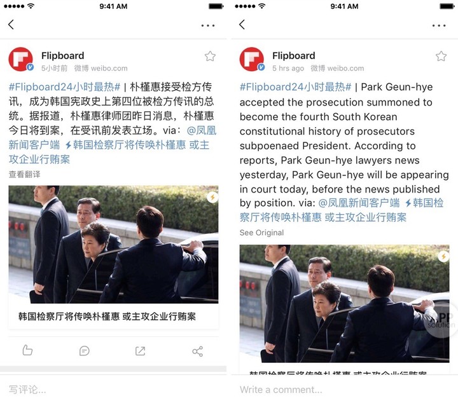The width and height of the screenshot is (458, 403).
Task: Open hashtag #Flipboard24小时最热# in left post
Action: tap(64, 87)
